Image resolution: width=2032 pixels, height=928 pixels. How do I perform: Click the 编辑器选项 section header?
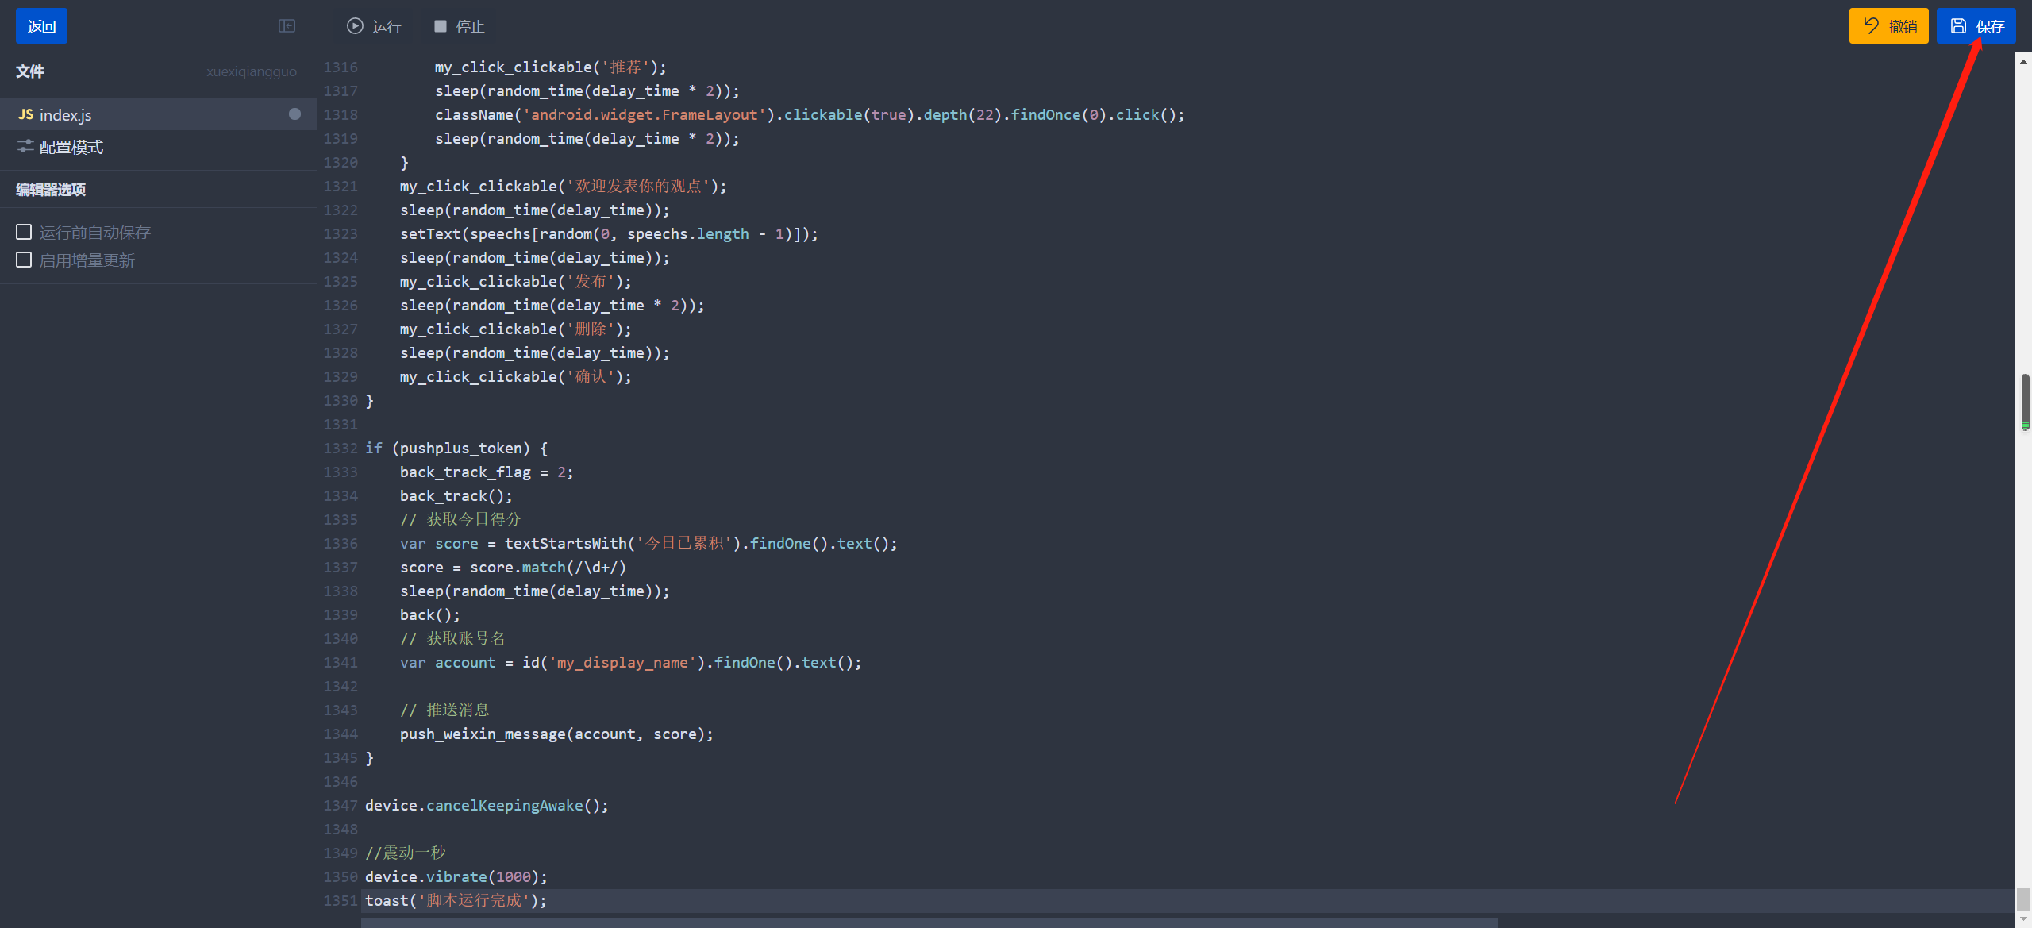click(51, 189)
